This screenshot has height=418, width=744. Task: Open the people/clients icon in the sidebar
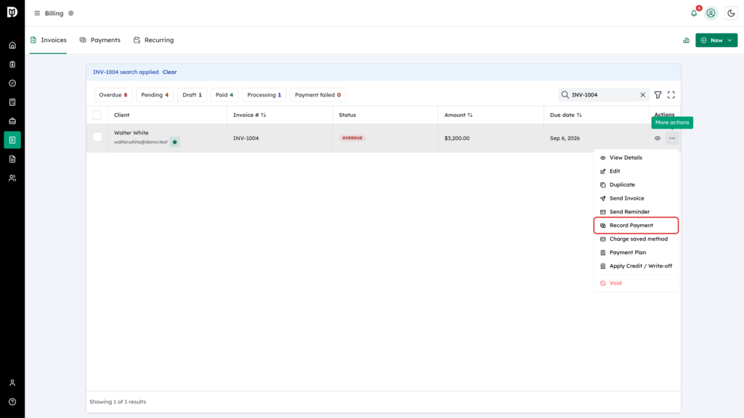(12, 179)
